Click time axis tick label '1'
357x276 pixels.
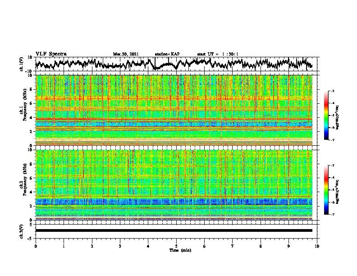pos(64,246)
